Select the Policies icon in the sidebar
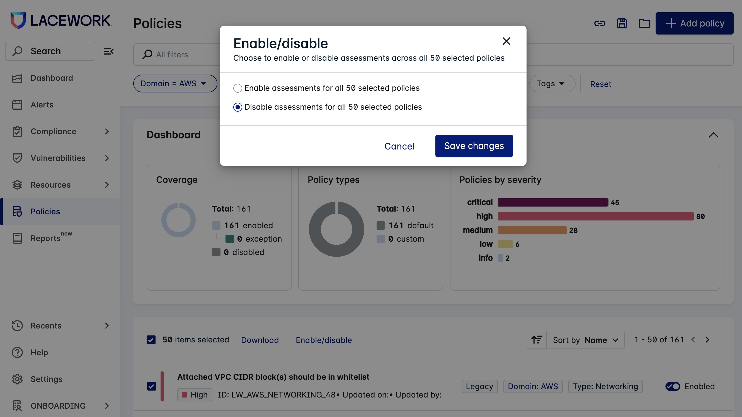 click(17, 212)
